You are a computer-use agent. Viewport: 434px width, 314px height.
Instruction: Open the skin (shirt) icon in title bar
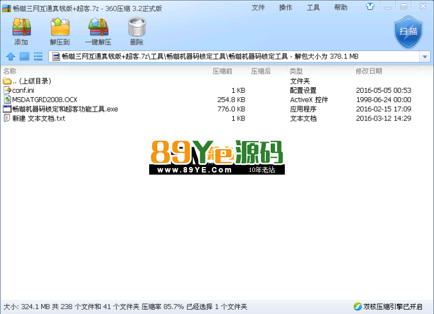tap(370, 7)
